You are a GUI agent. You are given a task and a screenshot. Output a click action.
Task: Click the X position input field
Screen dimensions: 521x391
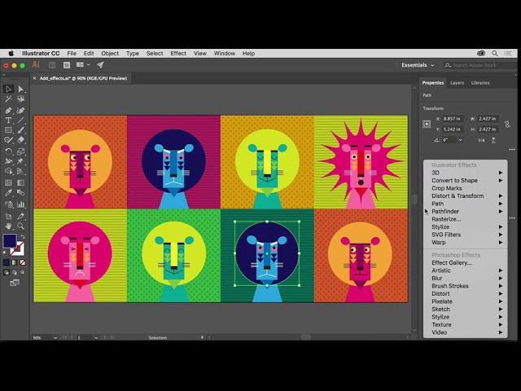click(451, 119)
